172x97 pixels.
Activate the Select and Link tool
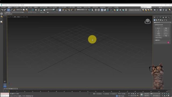point(8,10)
